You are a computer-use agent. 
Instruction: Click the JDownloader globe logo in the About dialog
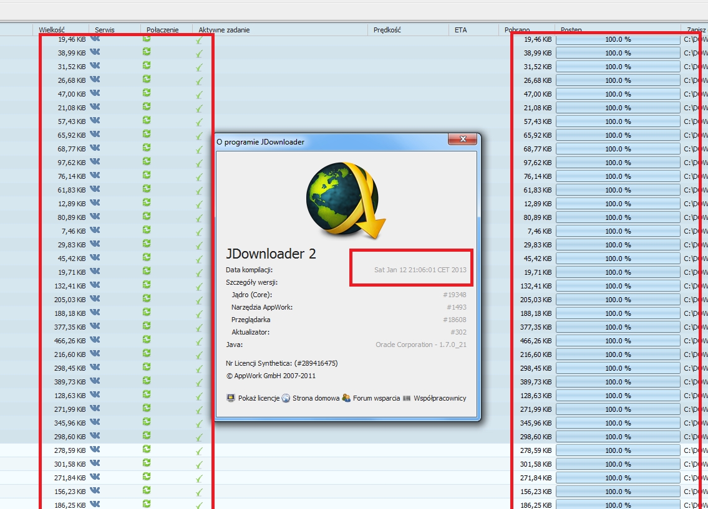pos(346,200)
